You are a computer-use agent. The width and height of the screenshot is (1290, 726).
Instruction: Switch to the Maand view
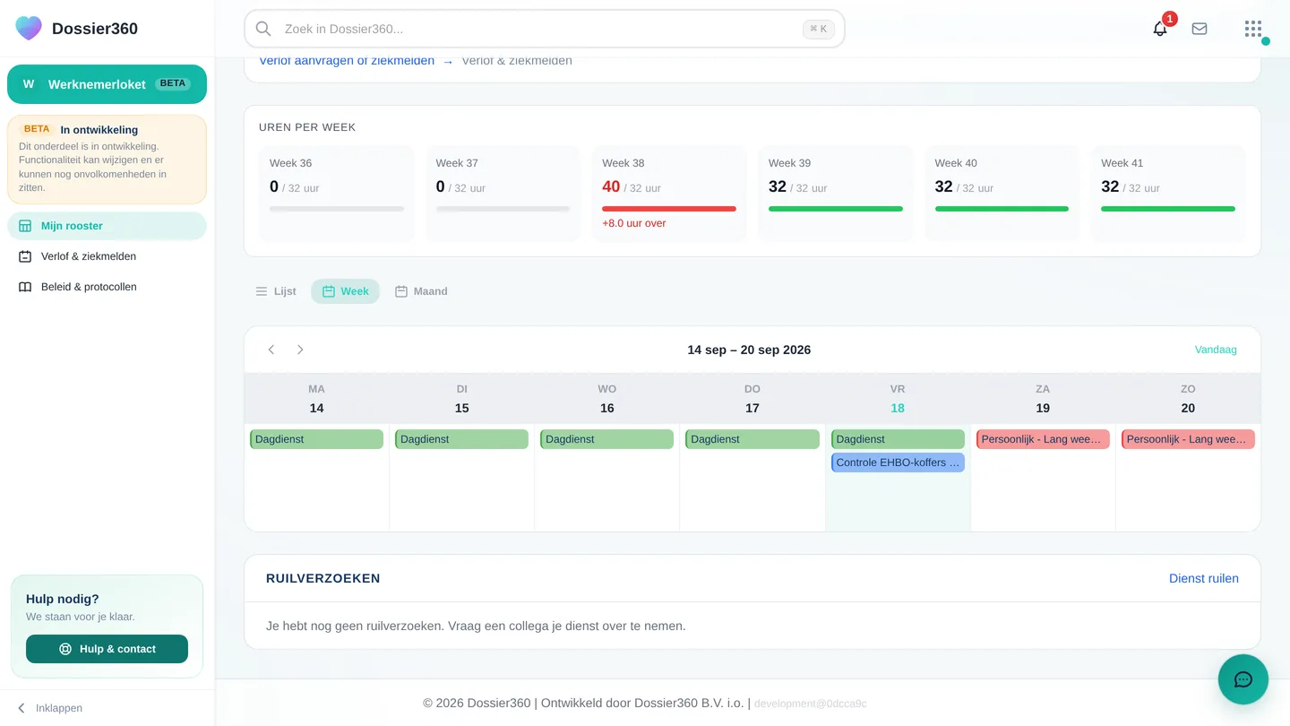coord(421,291)
